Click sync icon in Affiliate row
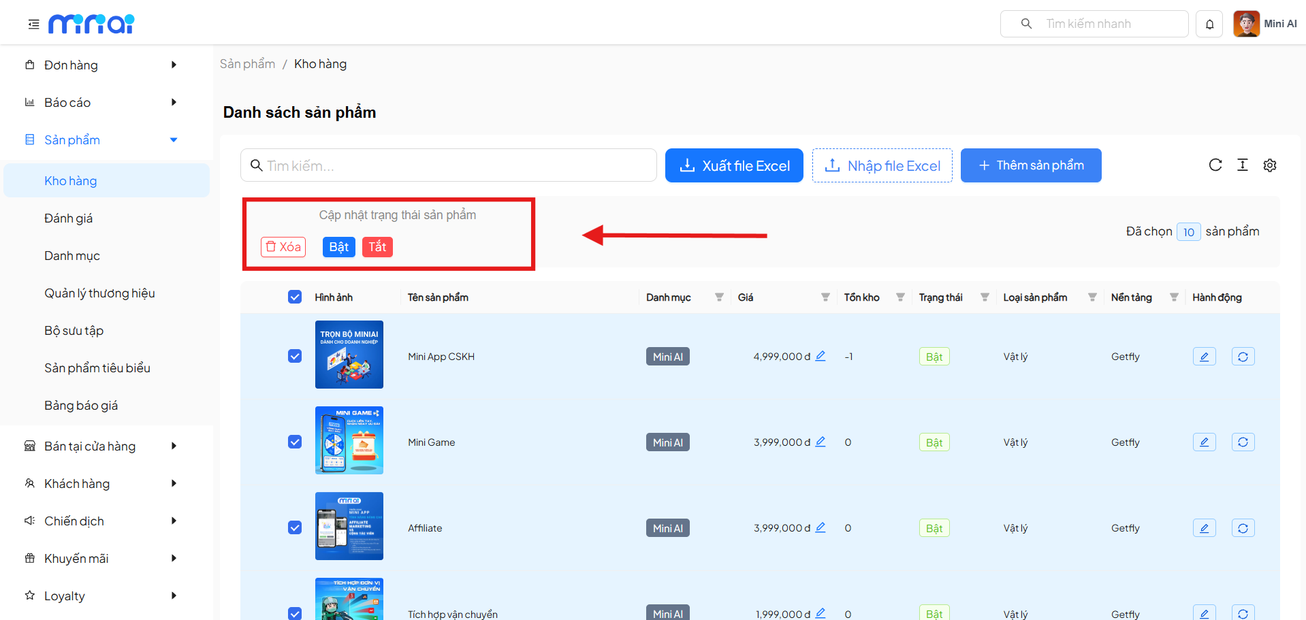Image resolution: width=1306 pixels, height=620 pixels. pos(1243,528)
